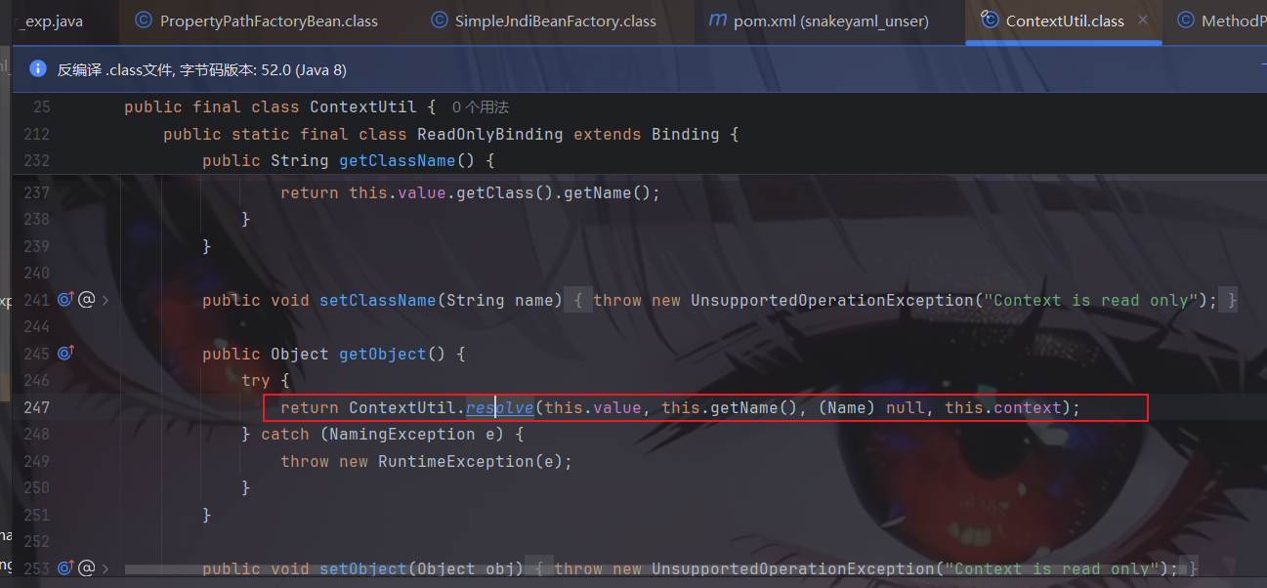Switch to the SimpleJndiBeanFactory.class tab
The image size is (1267, 588).
543,21
